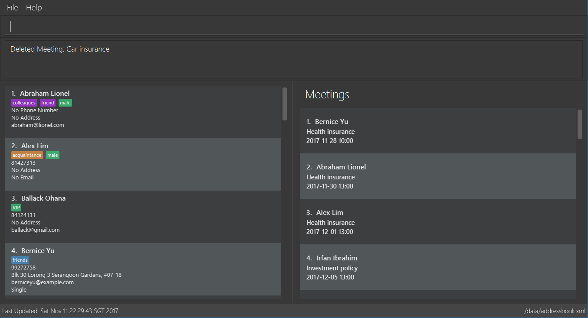Click 'Investment policy' meeting title
Viewport: 588px width, 318px height.
click(x=332, y=268)
